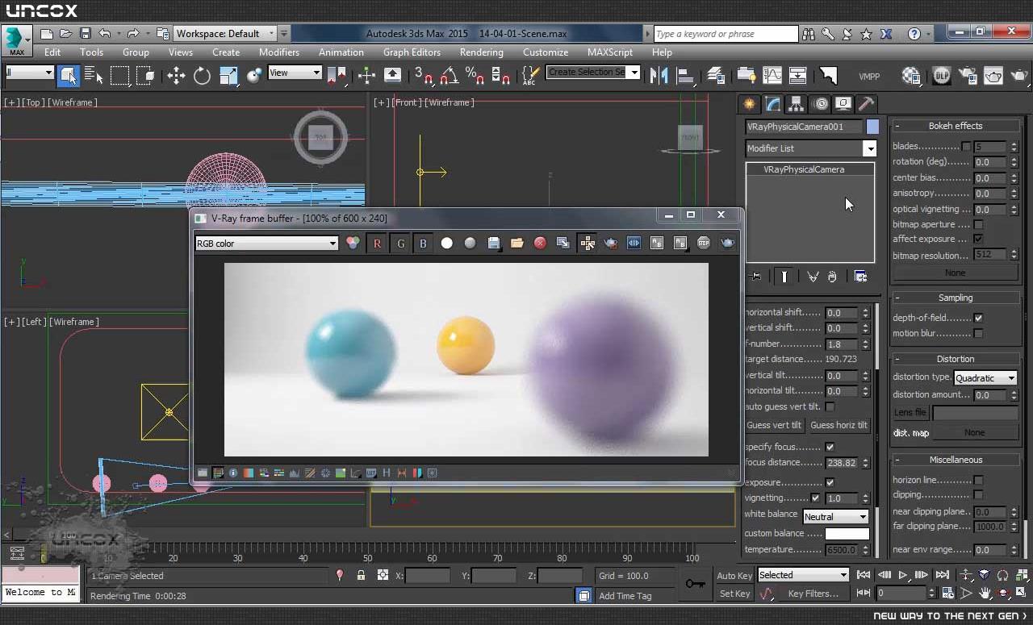The height and width of the screenshot is (625, 1033).
Task: Click the Lens file button
Action: [910, 413]
